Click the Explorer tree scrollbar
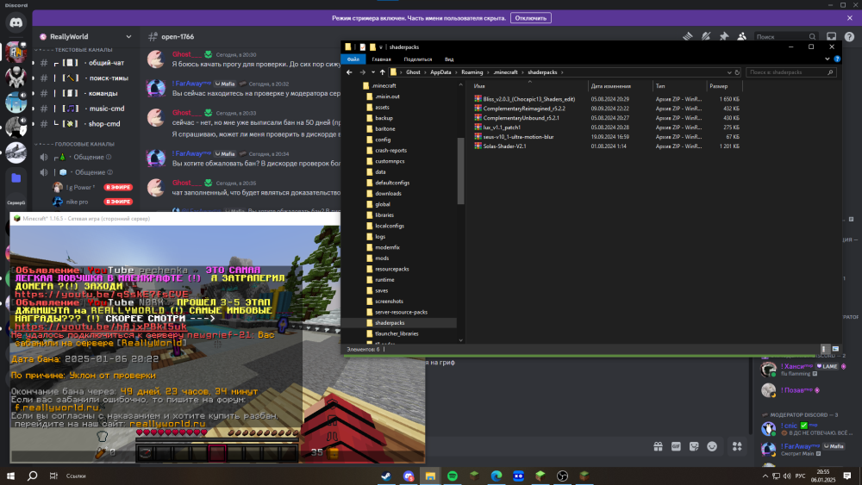862x485 pixels. click(460, 171)
